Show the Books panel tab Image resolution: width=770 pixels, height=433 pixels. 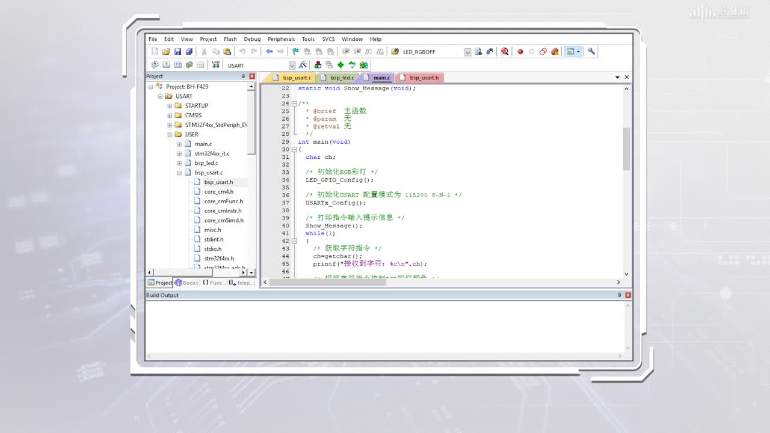coord(186,283)
